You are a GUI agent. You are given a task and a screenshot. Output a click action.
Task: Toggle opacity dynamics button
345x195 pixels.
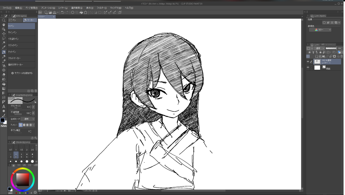coord(33,113)
